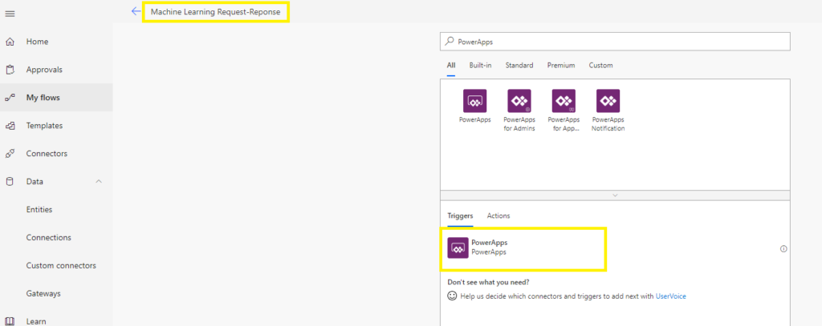
Task: Select the Custom filter tab
Action: 600,66
